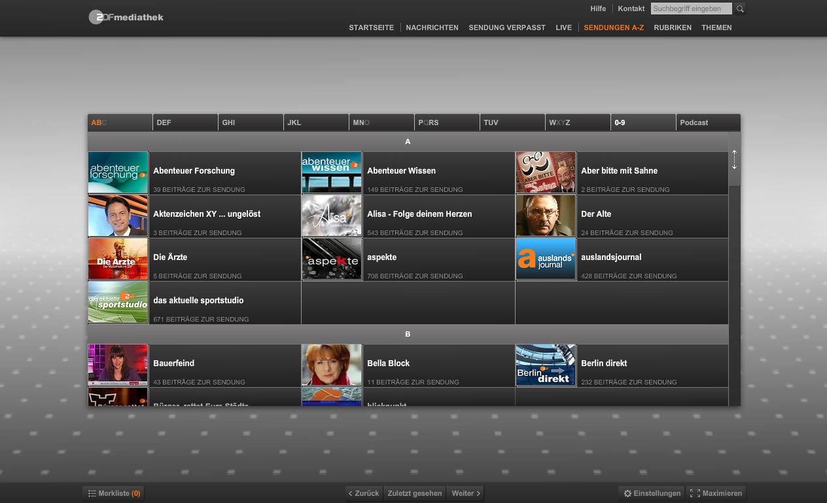Click the Hilfe link
Viewport: 827px width, 503px height.
598,9
